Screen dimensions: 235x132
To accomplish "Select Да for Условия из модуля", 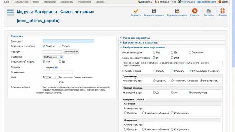I will tap(172, 52).
